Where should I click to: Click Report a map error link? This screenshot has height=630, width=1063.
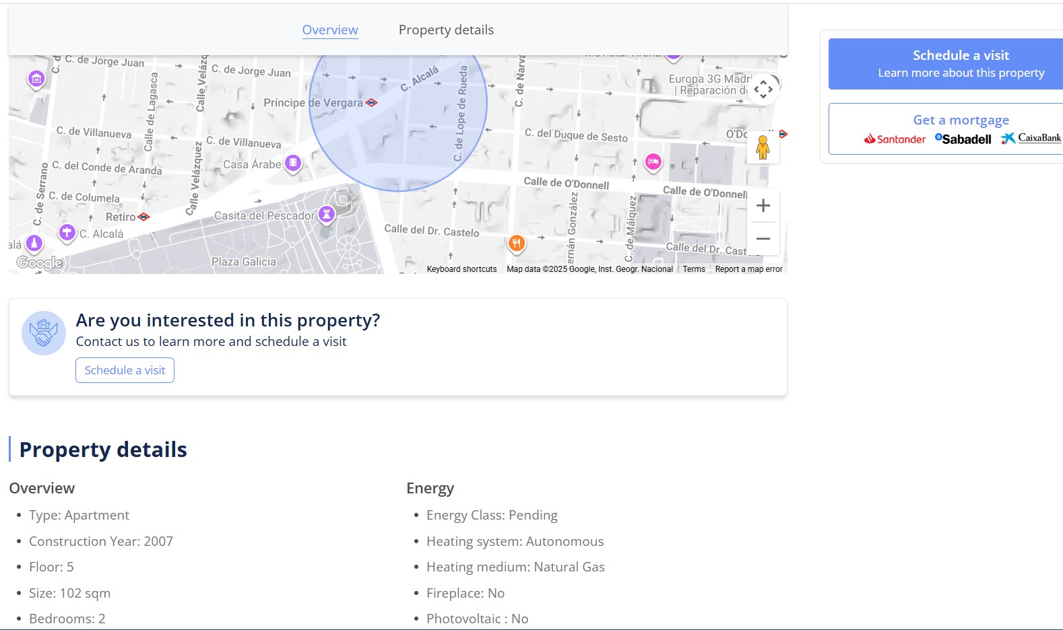748,269
